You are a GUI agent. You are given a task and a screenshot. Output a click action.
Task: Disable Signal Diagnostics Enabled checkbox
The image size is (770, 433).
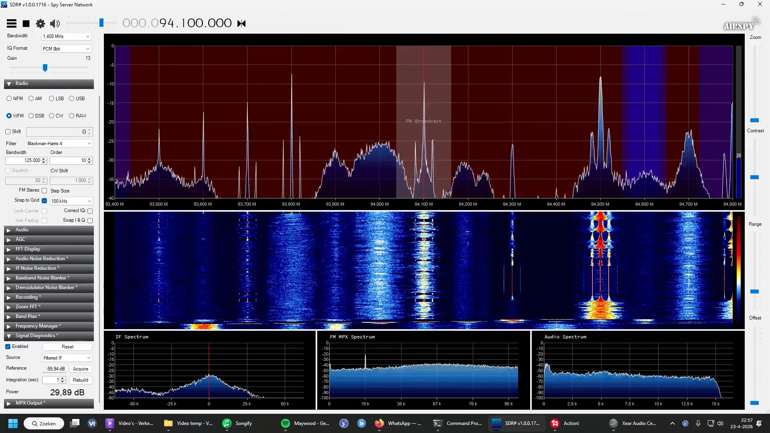coord(8,347)
